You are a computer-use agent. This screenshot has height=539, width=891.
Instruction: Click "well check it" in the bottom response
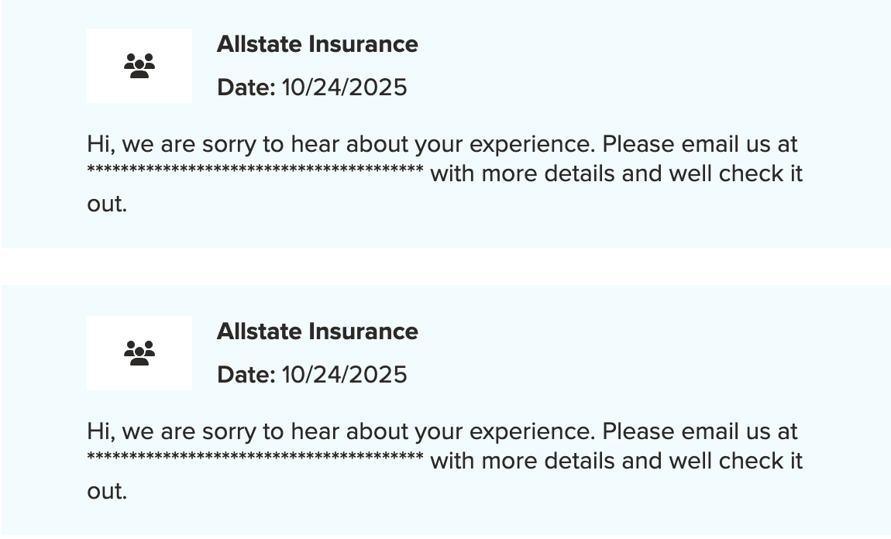pyautogui.click(x=735, y=462)
